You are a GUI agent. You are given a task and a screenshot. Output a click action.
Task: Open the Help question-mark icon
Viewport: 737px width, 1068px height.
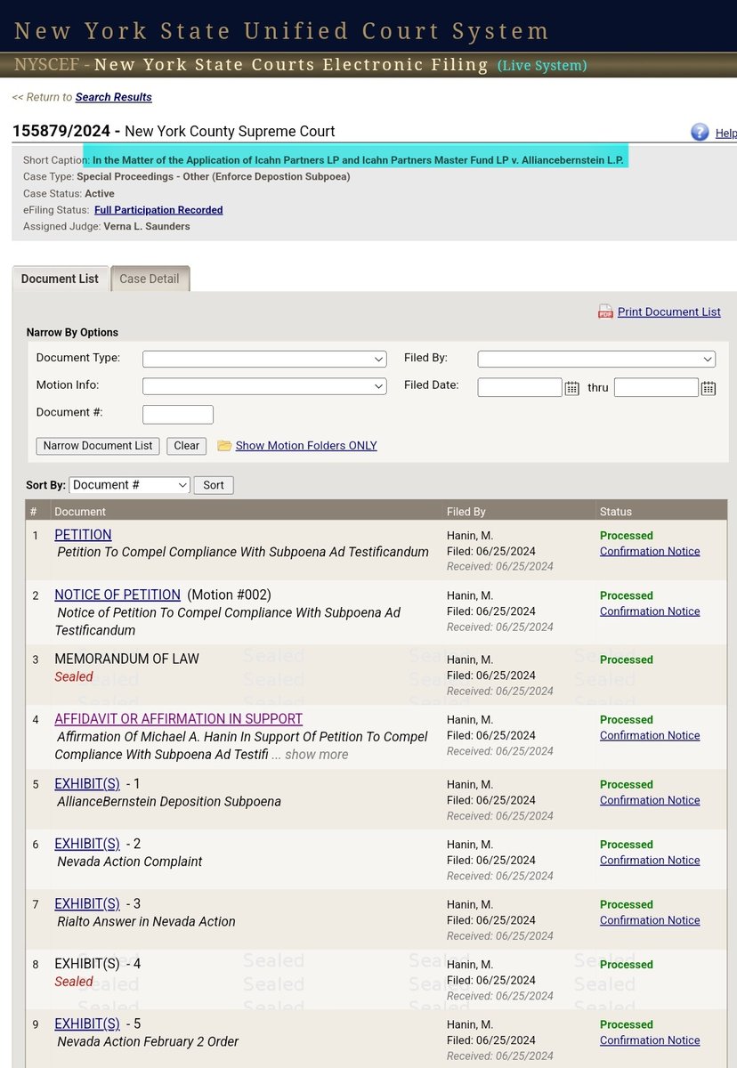pos(700,132)
